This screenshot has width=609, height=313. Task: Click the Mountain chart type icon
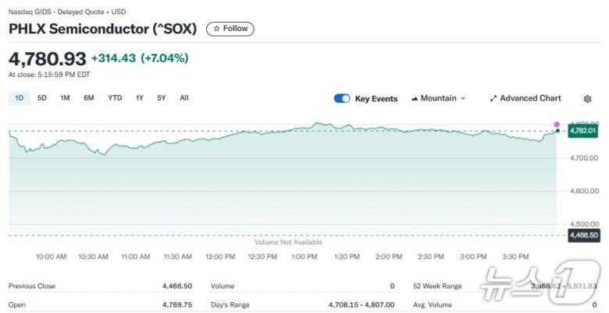pyautogui.click(x=415, y=99)
